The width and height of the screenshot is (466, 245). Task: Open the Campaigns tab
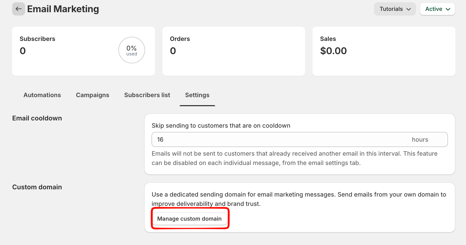(x=93, y=95)
